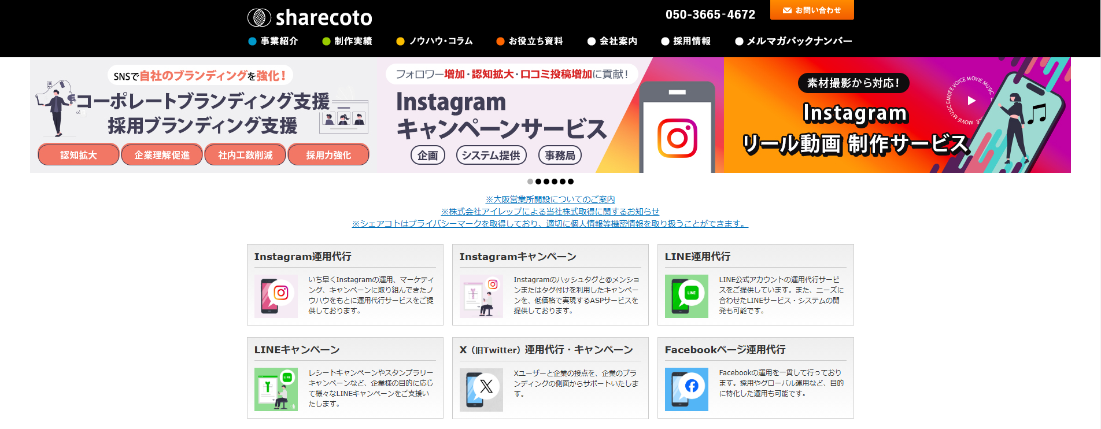Open the お役立ち資料 menu
This screenshot has width=1101, height=429.
coord(529,41)
